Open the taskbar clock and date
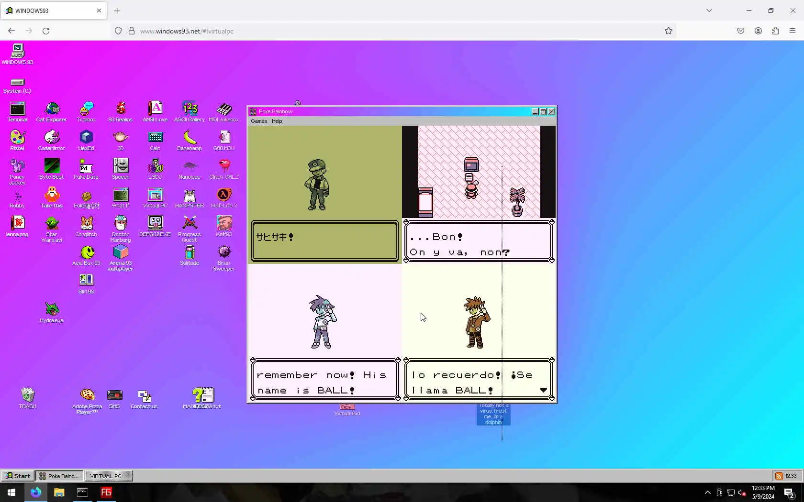 763,492
